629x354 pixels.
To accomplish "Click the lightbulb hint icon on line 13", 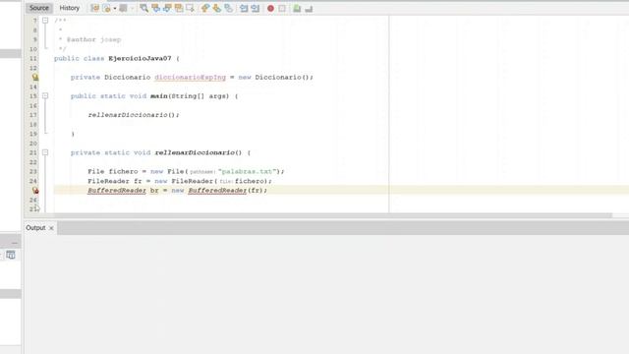I will point(35,77).
